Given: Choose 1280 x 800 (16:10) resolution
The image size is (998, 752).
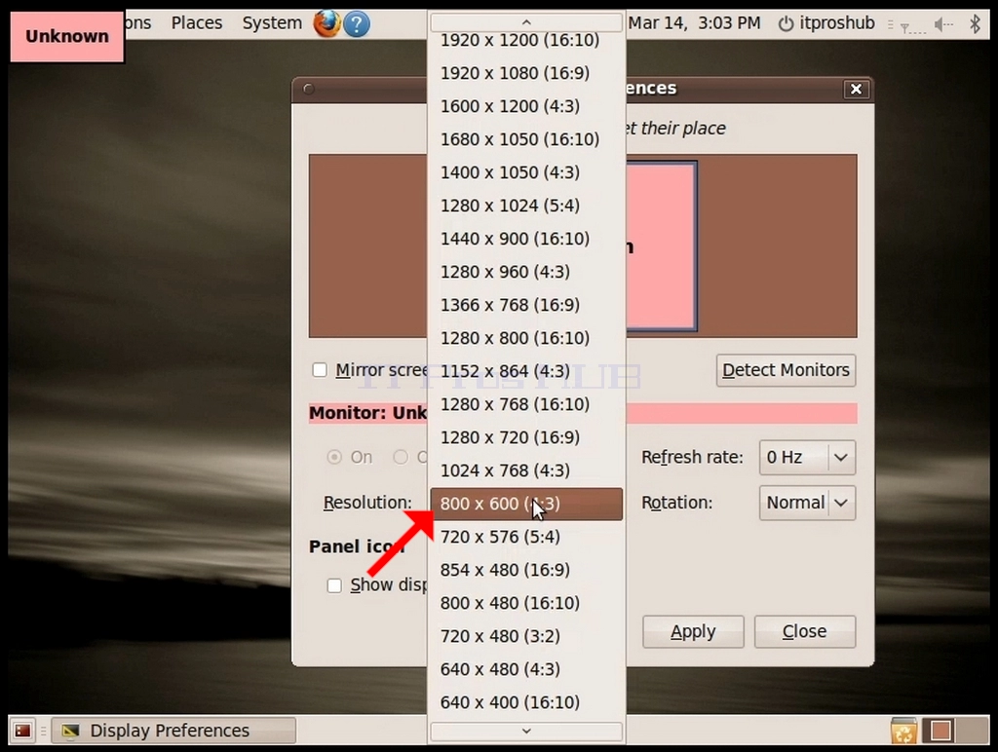Looking at the screenshot, I should click(x=526, y=338).
